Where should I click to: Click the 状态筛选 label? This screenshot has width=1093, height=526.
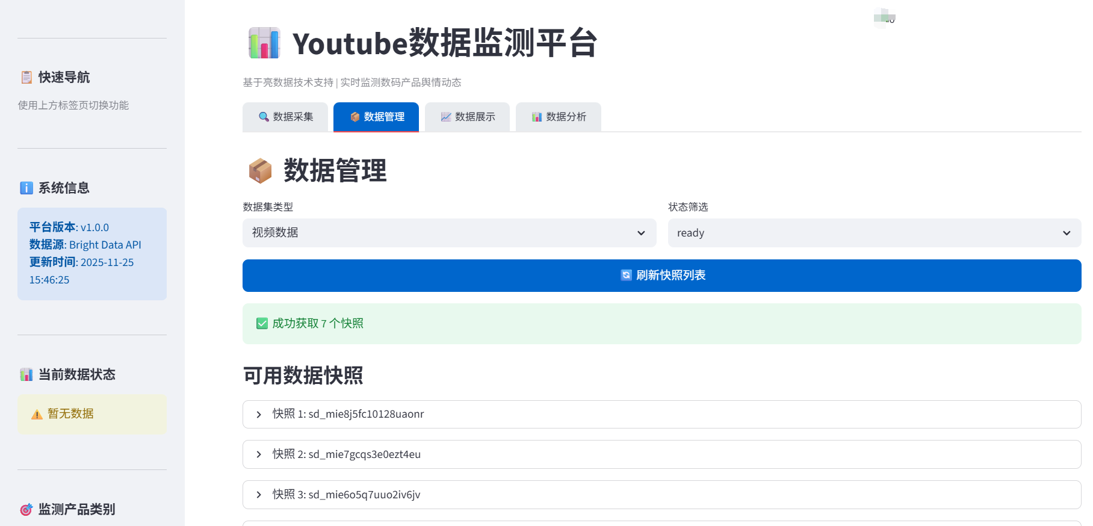pos(688,207)
